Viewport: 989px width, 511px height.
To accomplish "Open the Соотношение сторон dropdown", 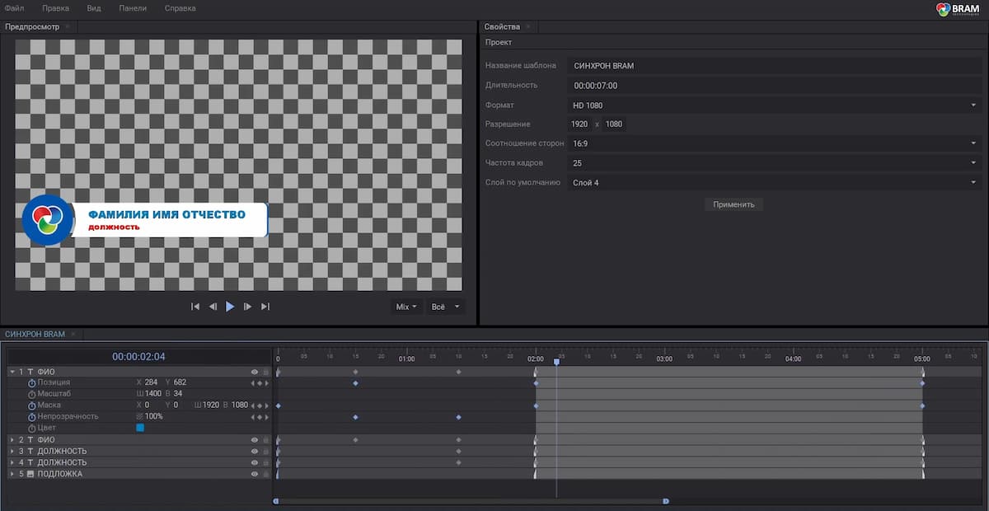I will pyautogui.click(x=774, y=143).
